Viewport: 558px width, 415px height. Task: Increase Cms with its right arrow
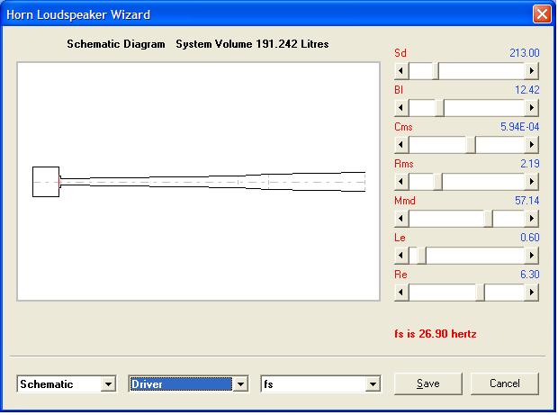(x=531, y=145)
